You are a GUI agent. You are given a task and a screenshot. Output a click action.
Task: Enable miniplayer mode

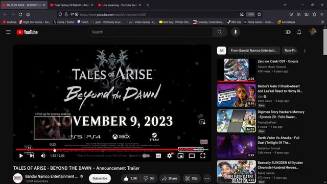coord(180,155)
